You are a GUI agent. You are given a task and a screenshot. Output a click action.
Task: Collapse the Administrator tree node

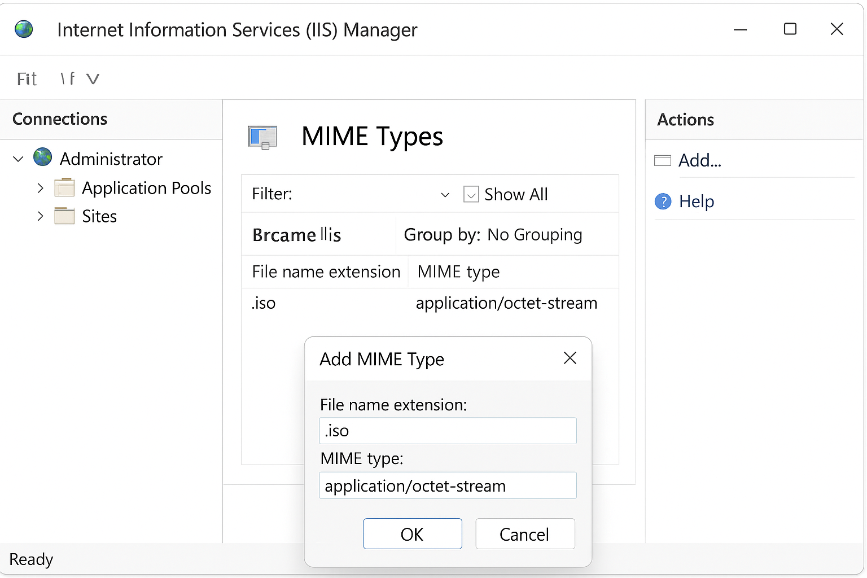coord(18,159)
